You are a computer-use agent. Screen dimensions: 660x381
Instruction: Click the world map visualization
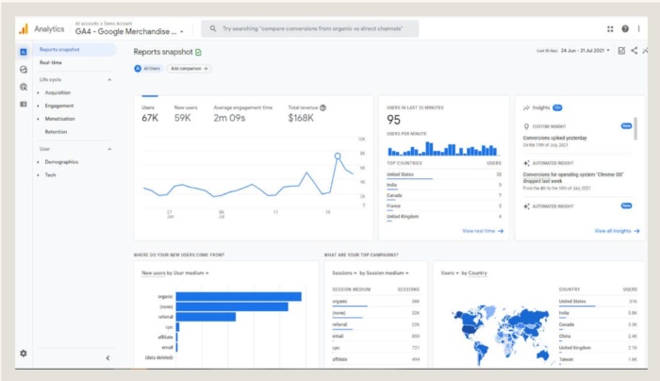pos(501,334)
